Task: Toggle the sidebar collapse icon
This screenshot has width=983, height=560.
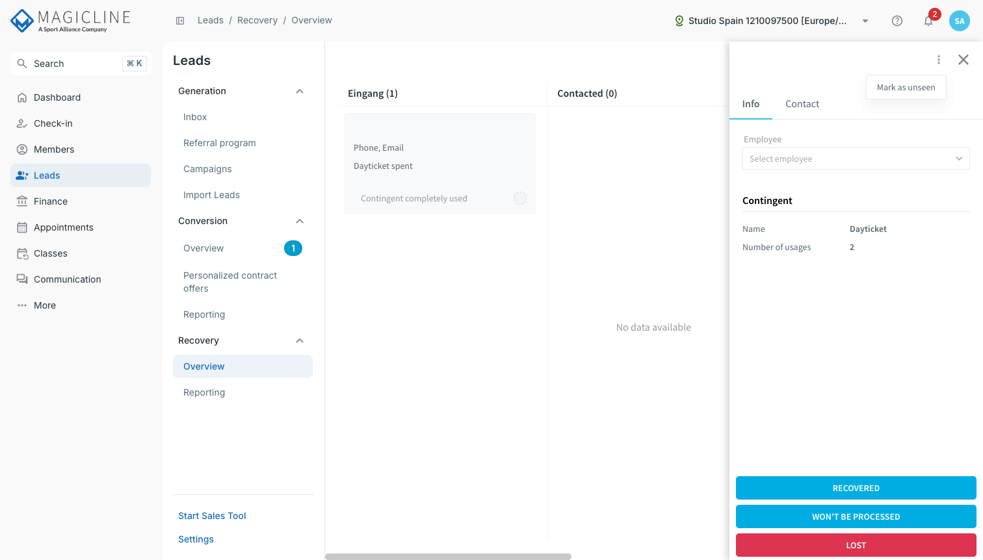Action: [x=180, y=21]
